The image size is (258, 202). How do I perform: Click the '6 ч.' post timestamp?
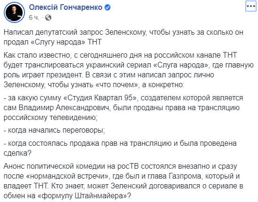point(34,17)
